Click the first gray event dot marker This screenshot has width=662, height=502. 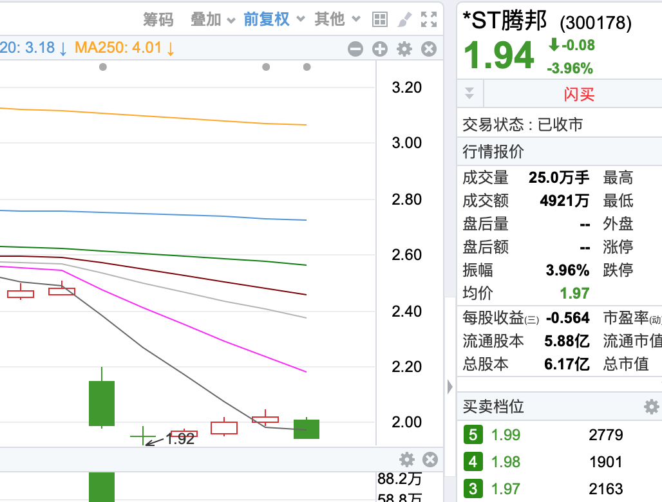[103, 67]
